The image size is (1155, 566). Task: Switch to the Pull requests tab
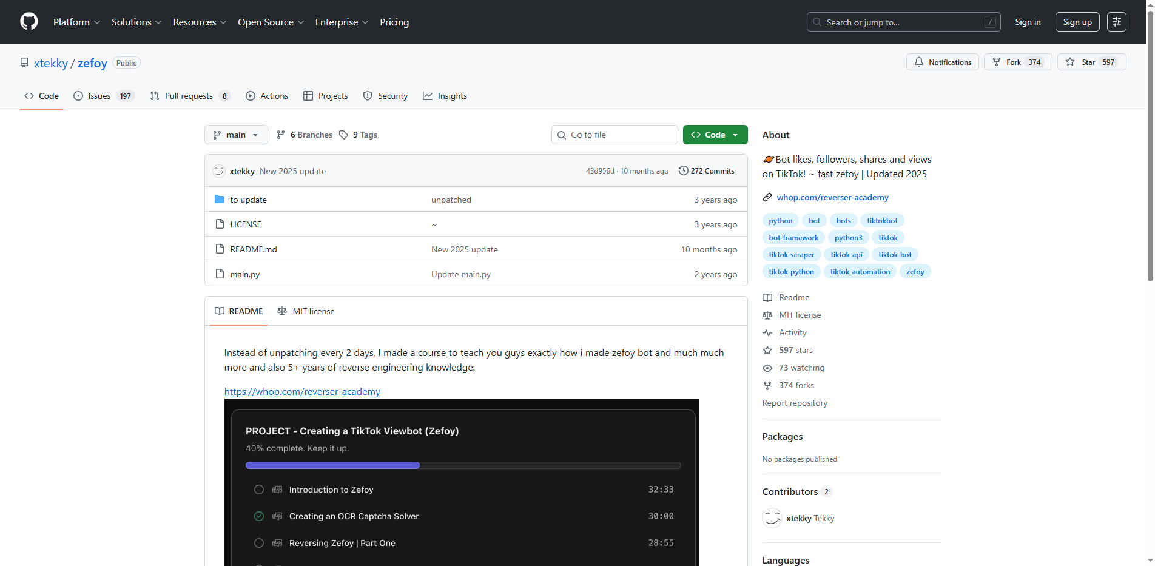190,96
